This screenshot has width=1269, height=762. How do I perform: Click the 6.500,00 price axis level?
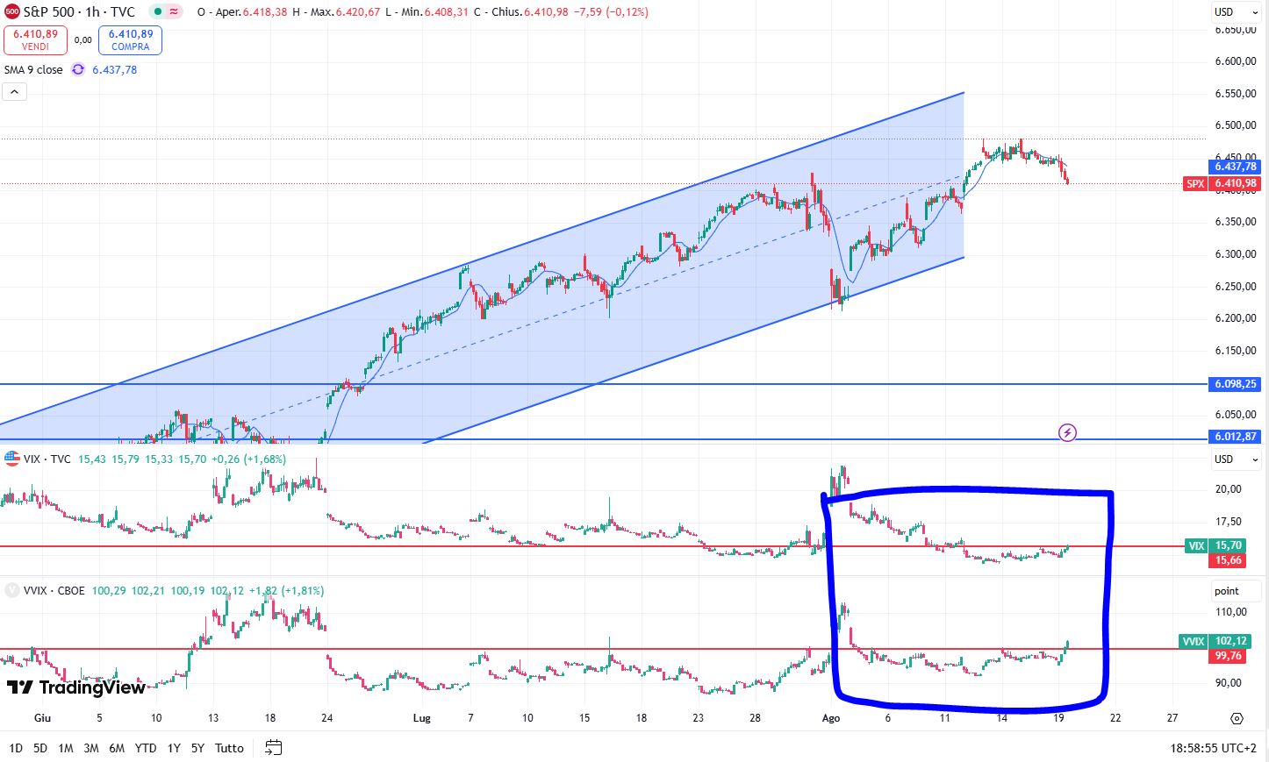tap(1236, 125)
